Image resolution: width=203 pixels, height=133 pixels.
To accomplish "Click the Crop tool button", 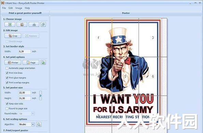I will [13, 36].
